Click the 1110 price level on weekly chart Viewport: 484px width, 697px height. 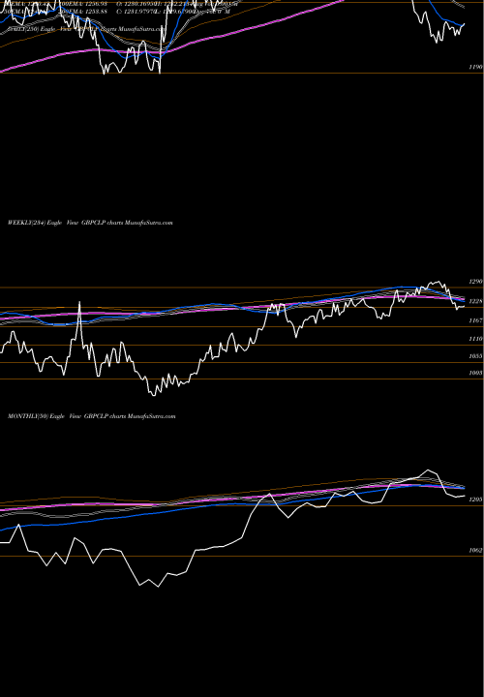(475, 339)
